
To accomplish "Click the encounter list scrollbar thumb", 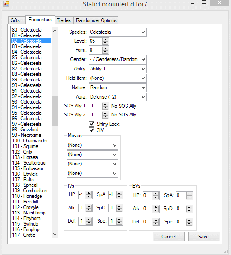I will point(55,111).
